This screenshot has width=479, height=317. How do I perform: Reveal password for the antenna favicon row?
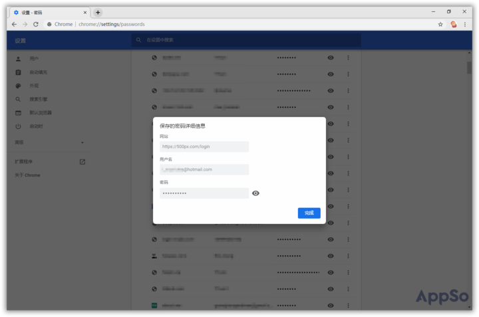331,256
